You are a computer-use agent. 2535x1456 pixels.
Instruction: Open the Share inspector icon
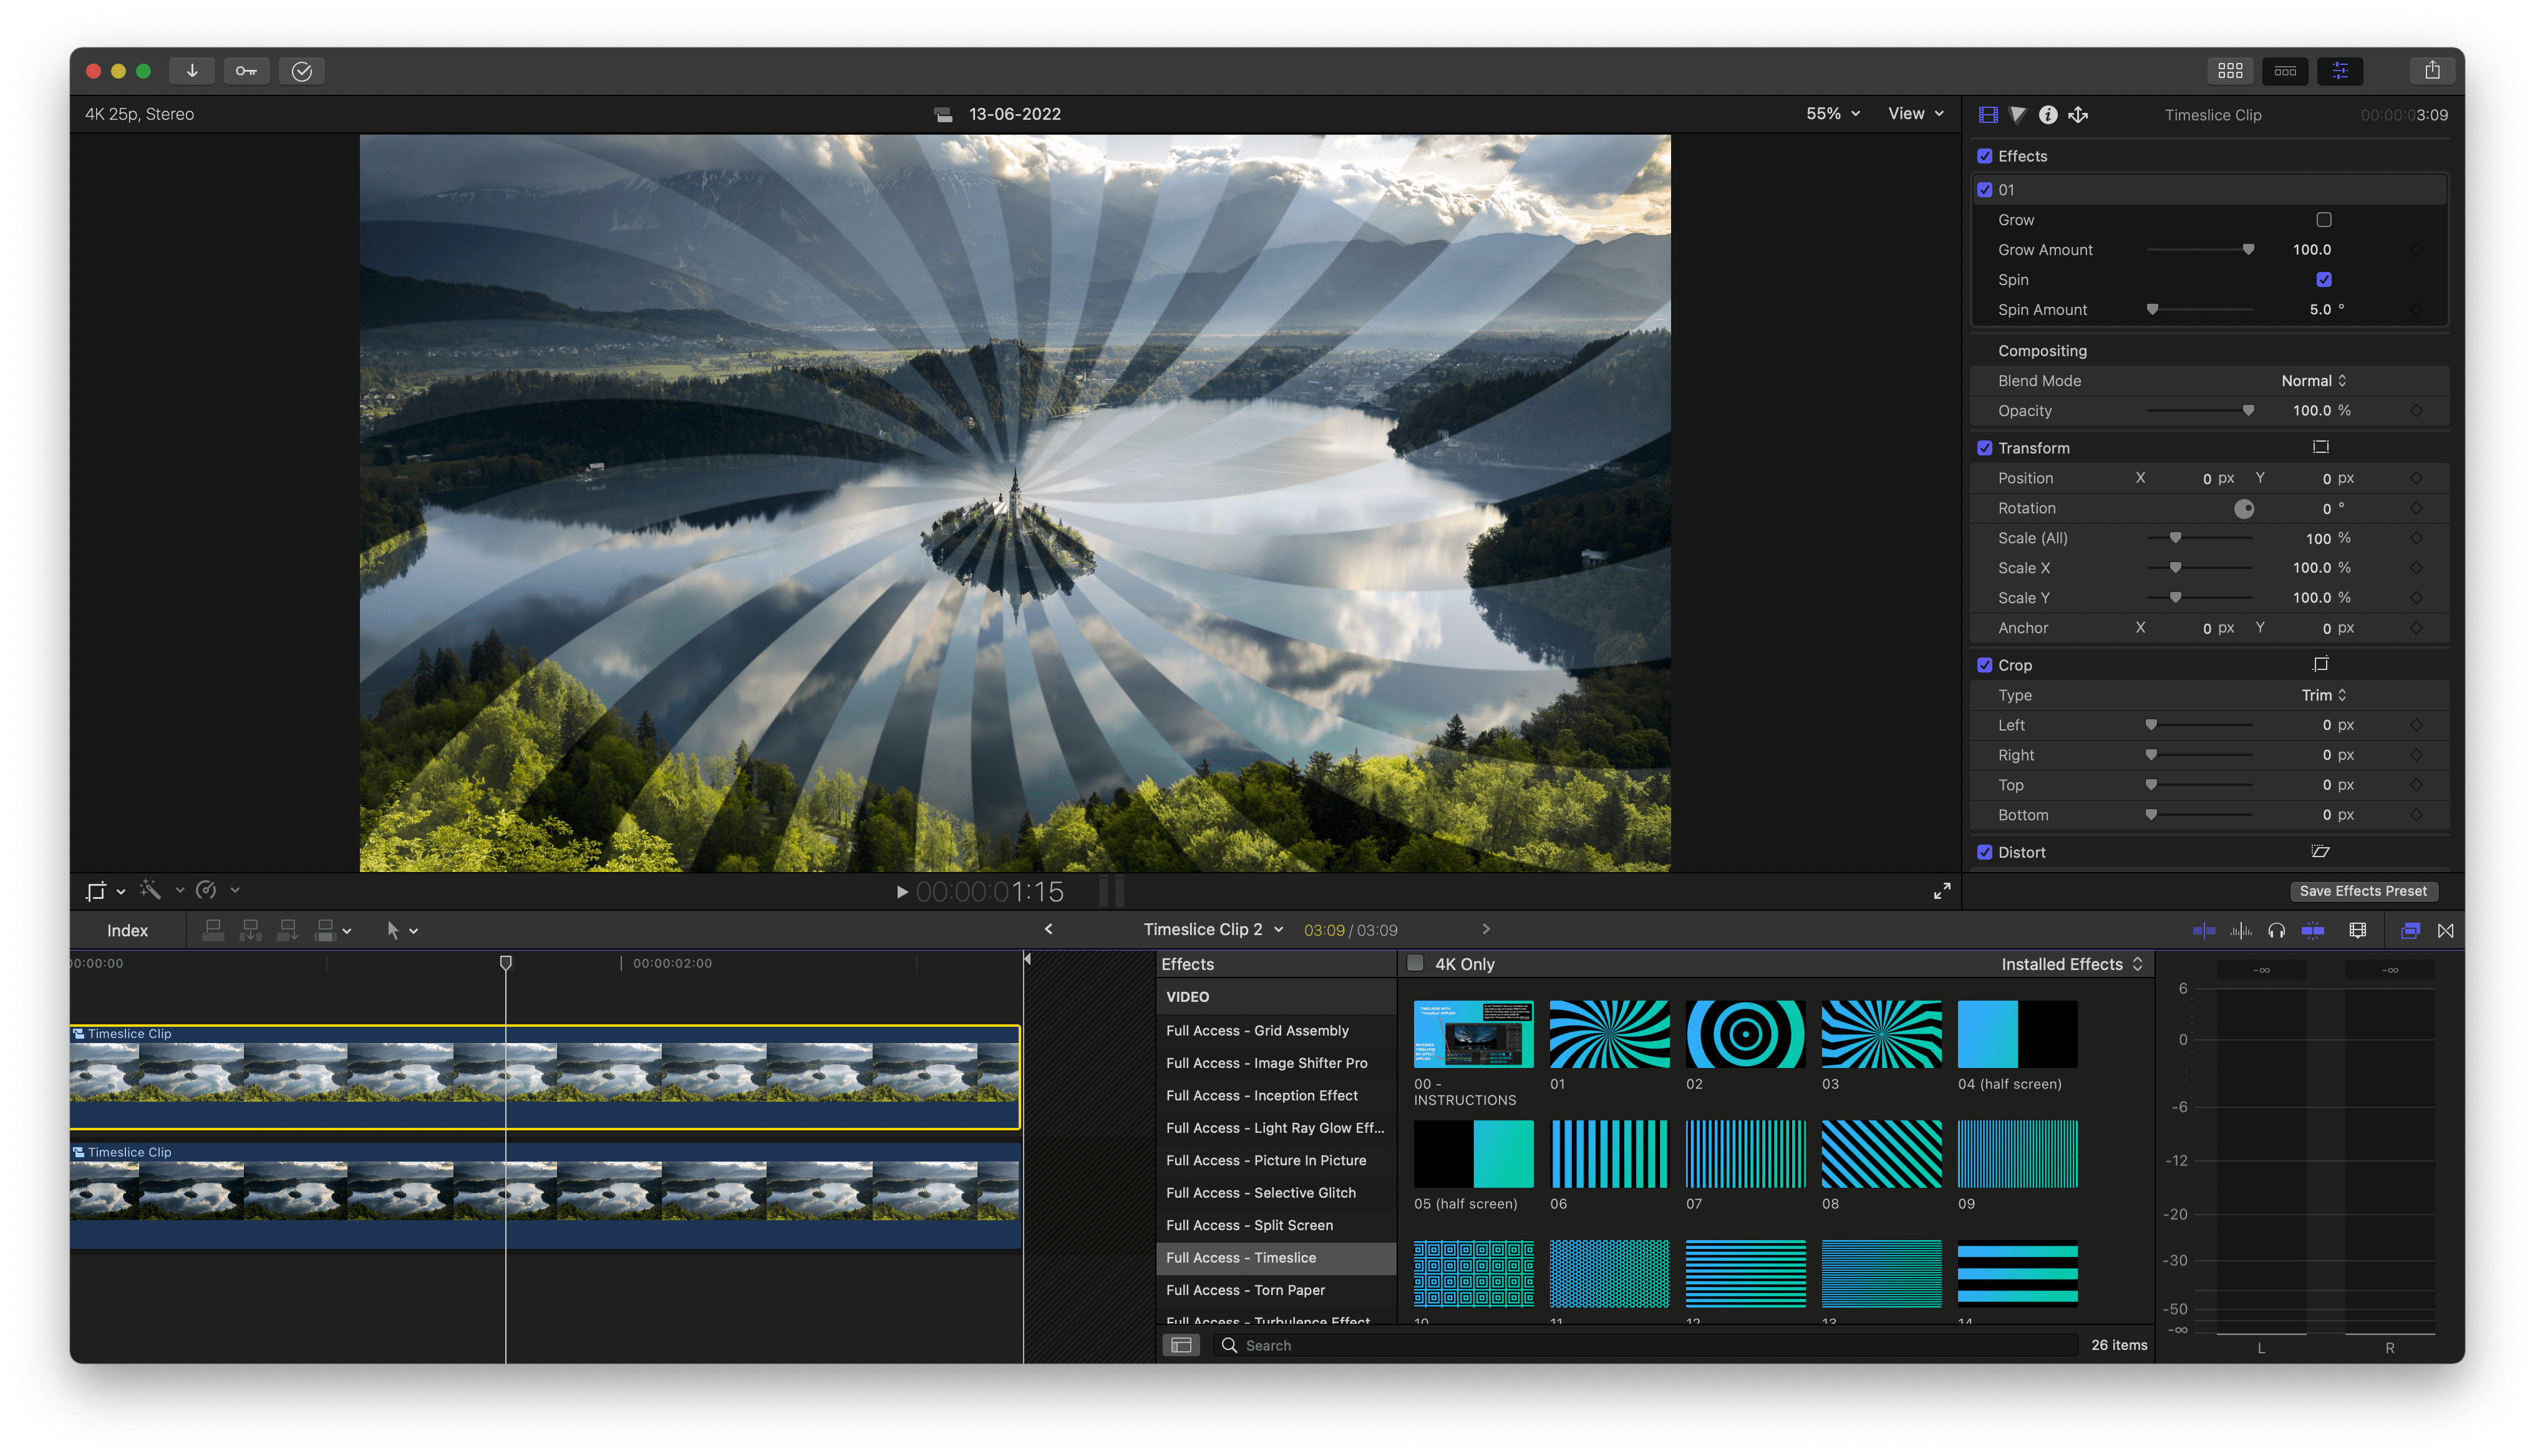pyautogui.click(x=2078, y=115)
